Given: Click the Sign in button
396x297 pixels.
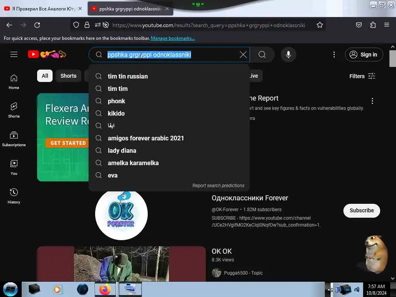Looking at the screenshot, I should point(364,55).
